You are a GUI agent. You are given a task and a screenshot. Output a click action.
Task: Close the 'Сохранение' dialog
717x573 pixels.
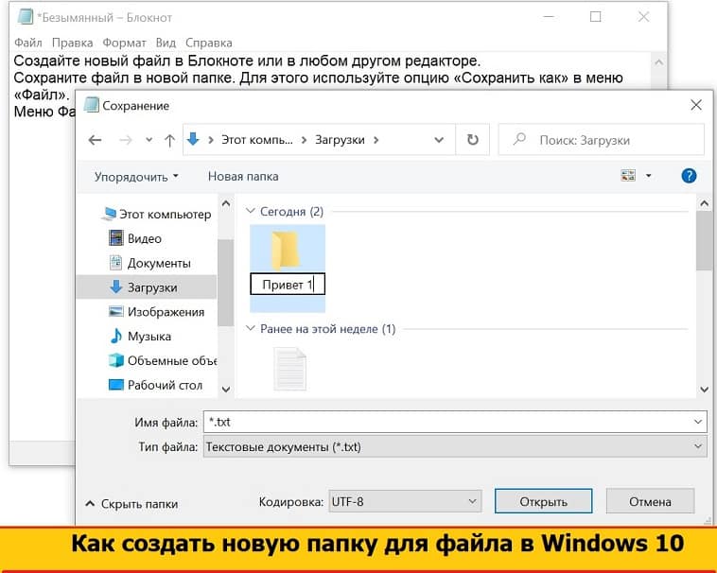696,105
